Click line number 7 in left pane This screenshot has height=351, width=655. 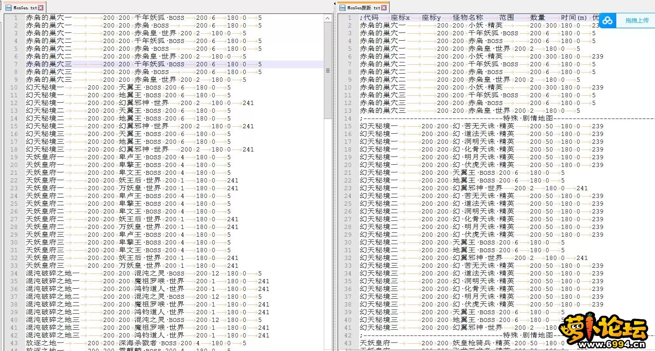pyautogui.click(x=16, y=64)
